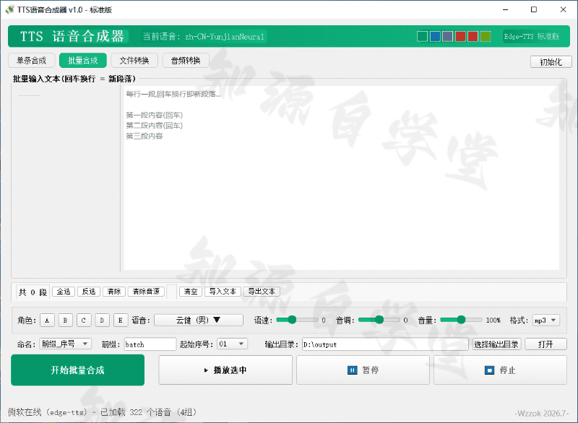Open the mp3 format dropdown
The image size is (578, 423).
pyautogui.click(x=546, y=320)
